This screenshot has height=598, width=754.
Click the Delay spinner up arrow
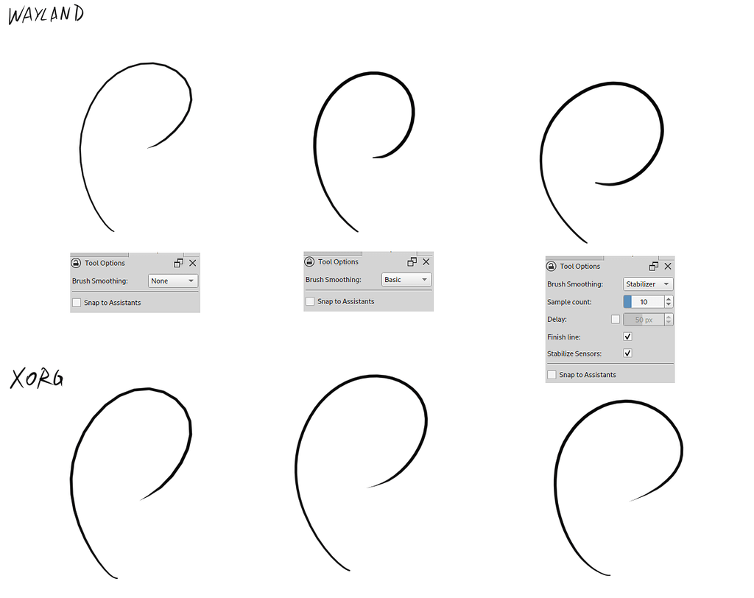pyautogui.click(x=668, y=316)
